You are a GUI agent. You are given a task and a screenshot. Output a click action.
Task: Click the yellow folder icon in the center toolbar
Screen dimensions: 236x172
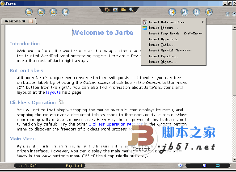click(123, 10)
